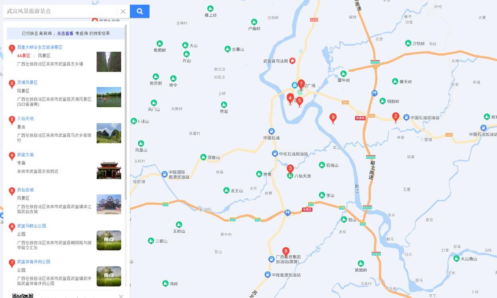497x298 pixels.
Task: Select 武宣马鞍山公园 in the result list
Action: click(32, 226)
